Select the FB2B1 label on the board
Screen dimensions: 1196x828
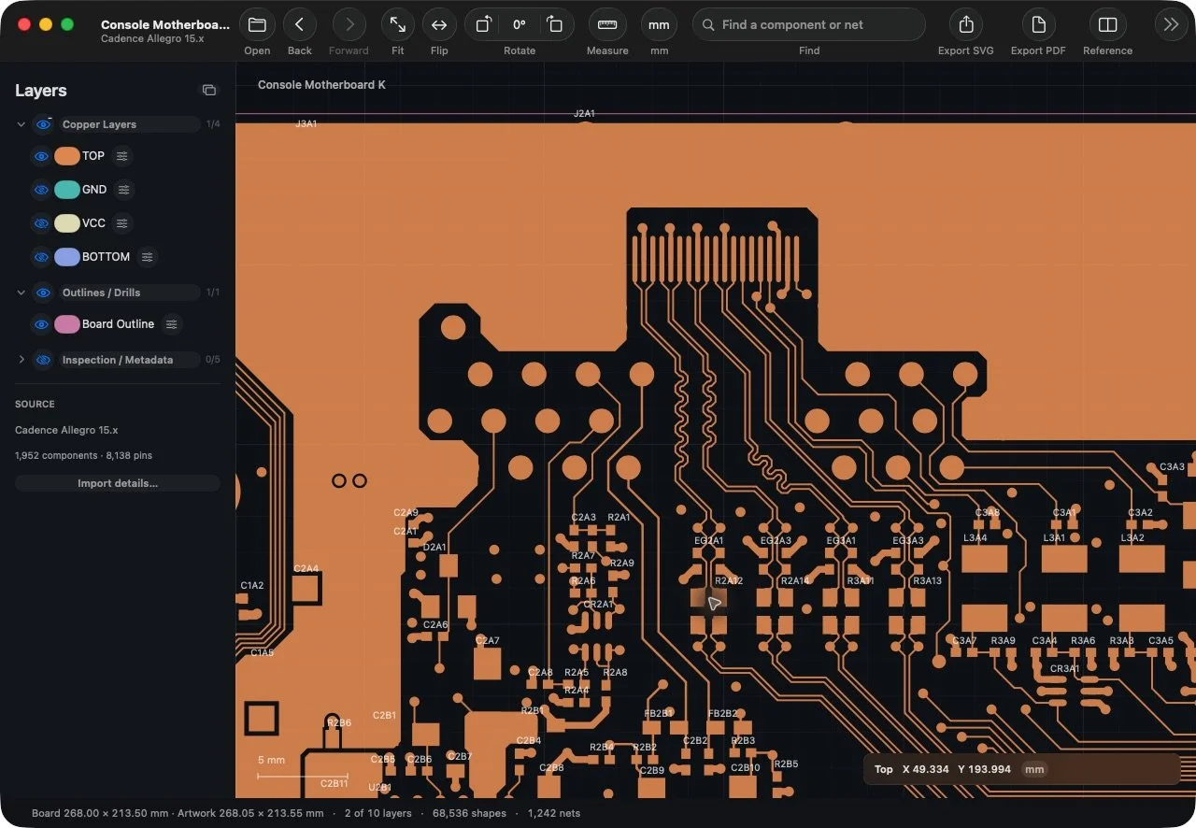pyautogui.click(x=659, y=713)
